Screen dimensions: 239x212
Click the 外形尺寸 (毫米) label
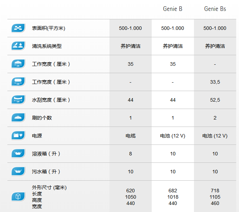click(49, 188)
